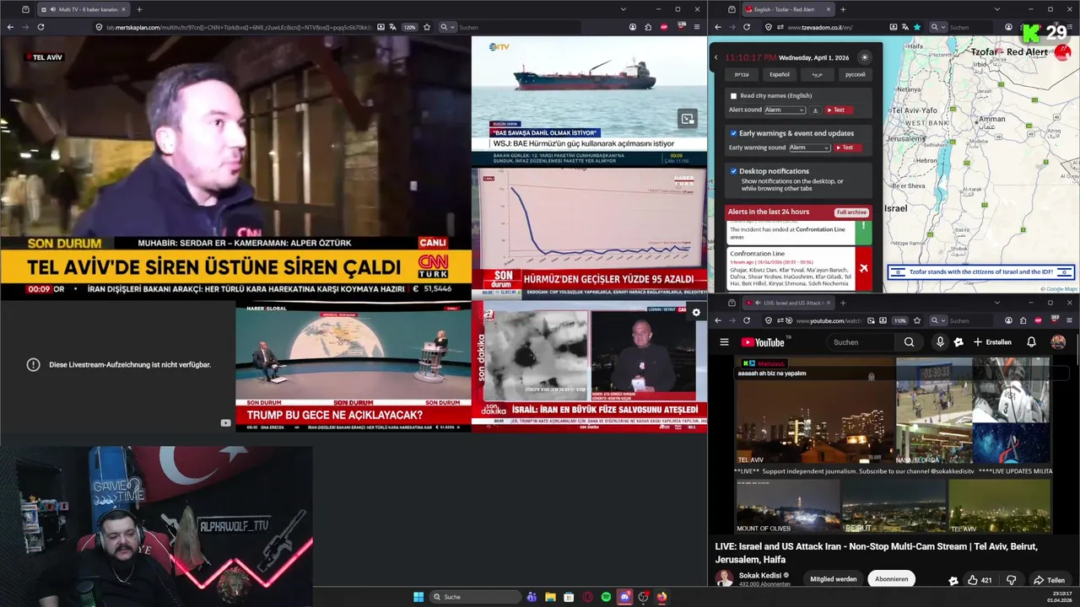Image resolution: width=1080 pixels, height=607 pixels.
Task: Open File Explorer from the taskbar
Action: pos(550,597)
